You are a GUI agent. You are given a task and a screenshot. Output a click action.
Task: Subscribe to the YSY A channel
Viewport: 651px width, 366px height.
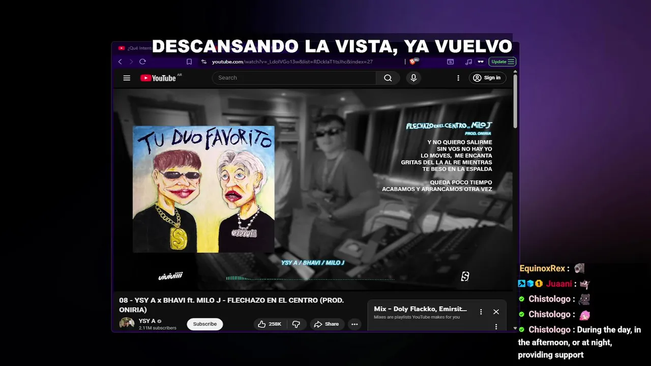tap(205, 324)
